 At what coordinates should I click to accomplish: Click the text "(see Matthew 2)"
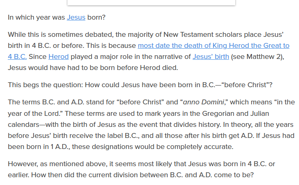pyautogui.click(x=257, y=56)
